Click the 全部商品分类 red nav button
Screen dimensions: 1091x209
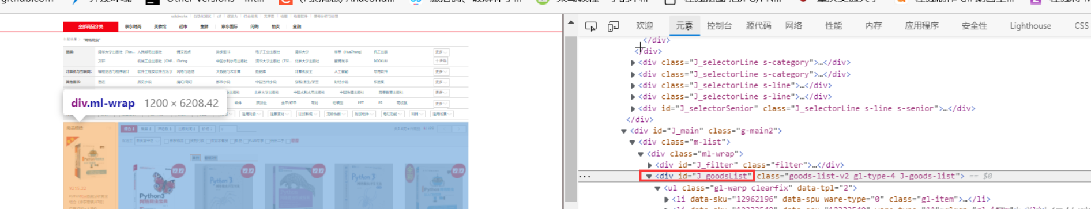tap(90, 26)
